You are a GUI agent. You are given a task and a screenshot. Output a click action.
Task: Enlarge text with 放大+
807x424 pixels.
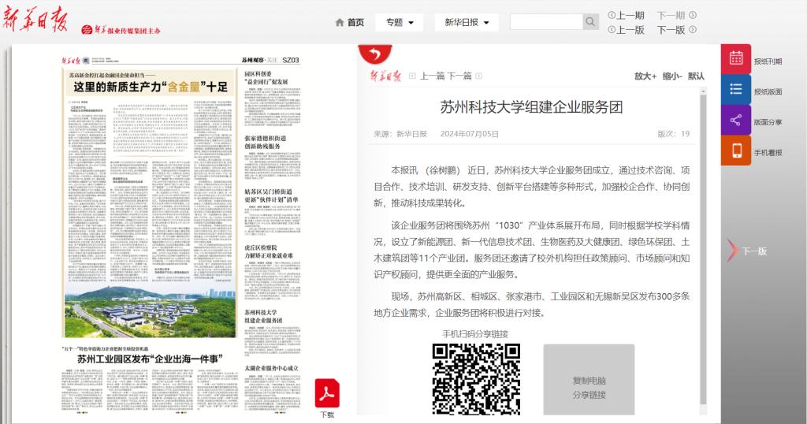coord(645,76)
